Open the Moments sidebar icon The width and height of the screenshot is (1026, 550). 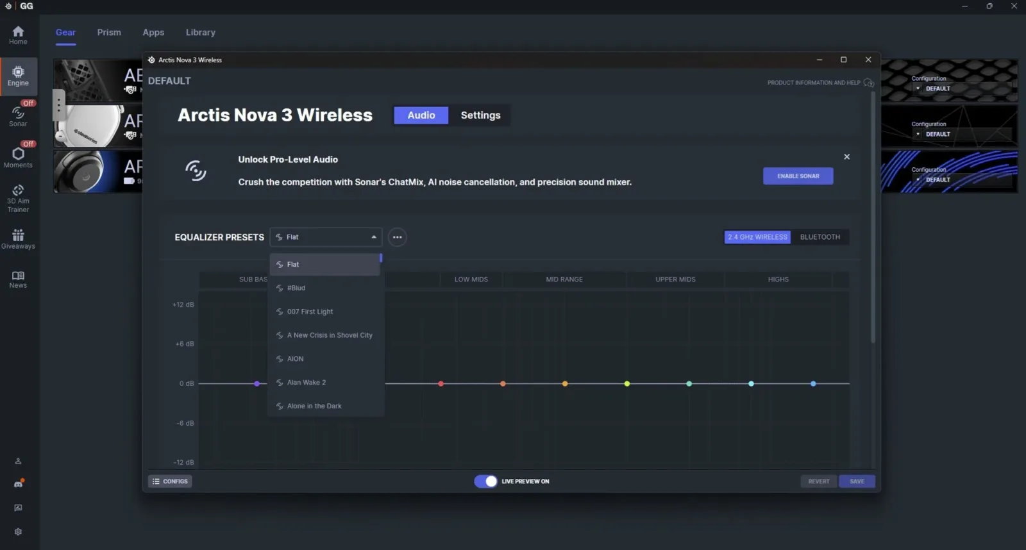point(18,156)
